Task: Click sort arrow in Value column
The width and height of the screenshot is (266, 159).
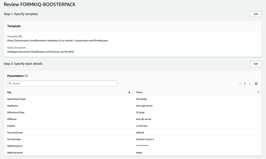Action: [x=258, y=92]
